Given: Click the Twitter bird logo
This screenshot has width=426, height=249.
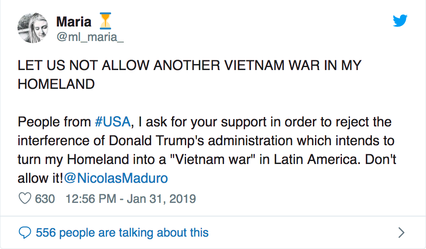Looking at the screenshot, I should (x=400, y=21).
